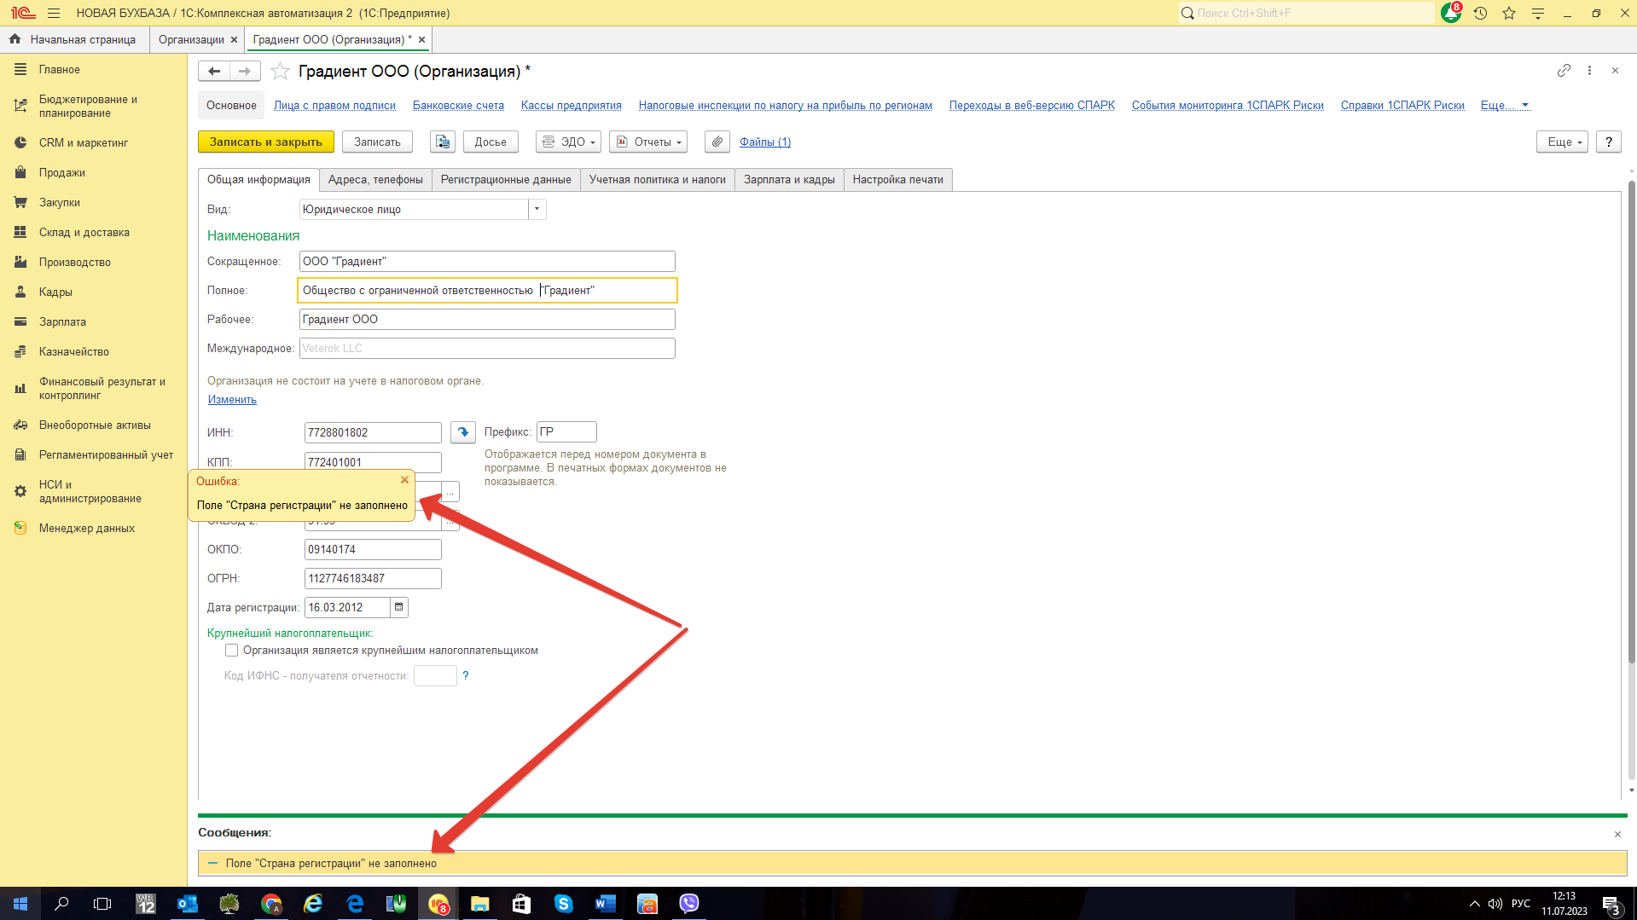
Task: Open the ЭДО dropdown menu
Action: pos(569,142)
